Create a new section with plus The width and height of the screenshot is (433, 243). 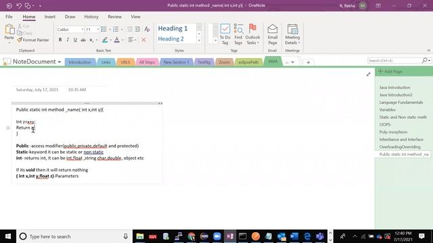point(309,63)
